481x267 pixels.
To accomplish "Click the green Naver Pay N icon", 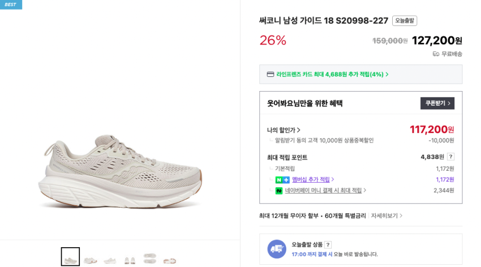I will pos(279,191).
